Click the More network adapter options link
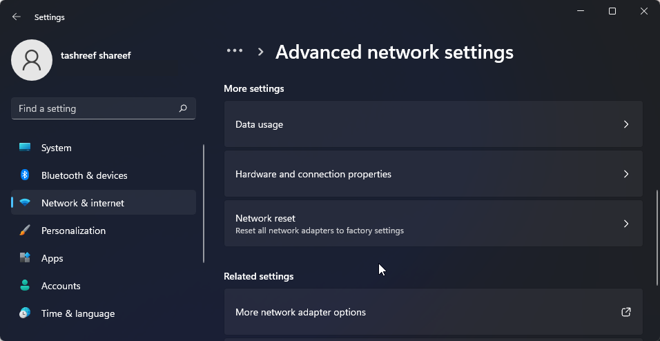 (300, 312)
